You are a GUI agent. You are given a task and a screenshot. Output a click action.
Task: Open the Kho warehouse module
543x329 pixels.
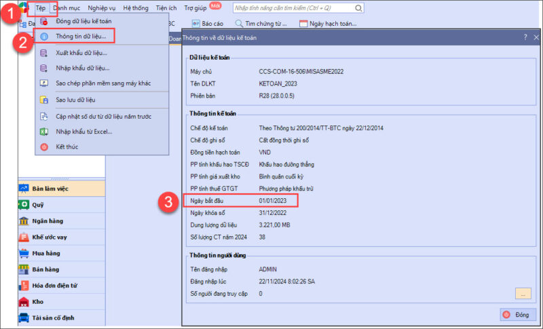[38, 301]
